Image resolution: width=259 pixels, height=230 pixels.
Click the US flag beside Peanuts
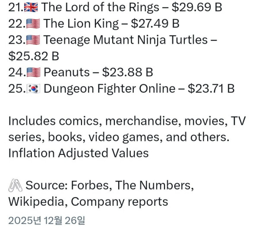(x=34, y=73)
